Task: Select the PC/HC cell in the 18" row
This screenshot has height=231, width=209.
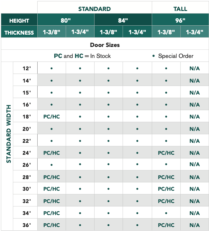Action: click(x=52, y=117)
